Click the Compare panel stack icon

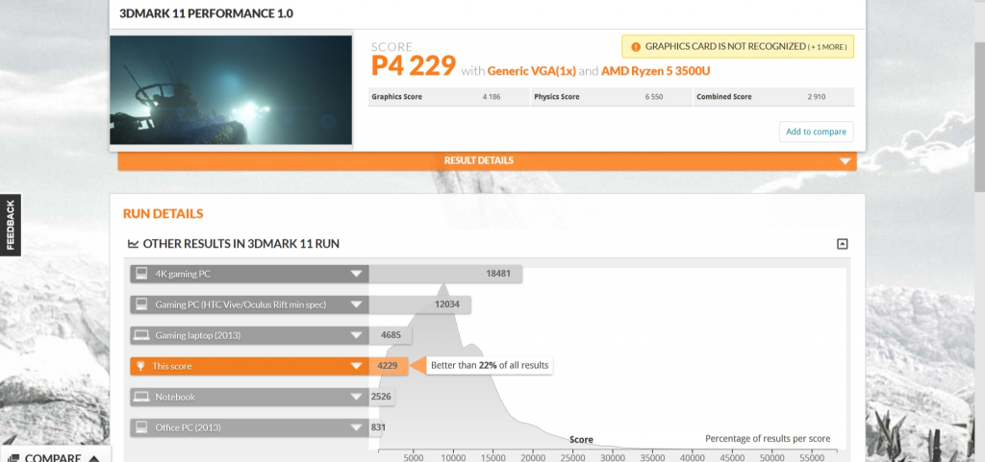point(13,458)
